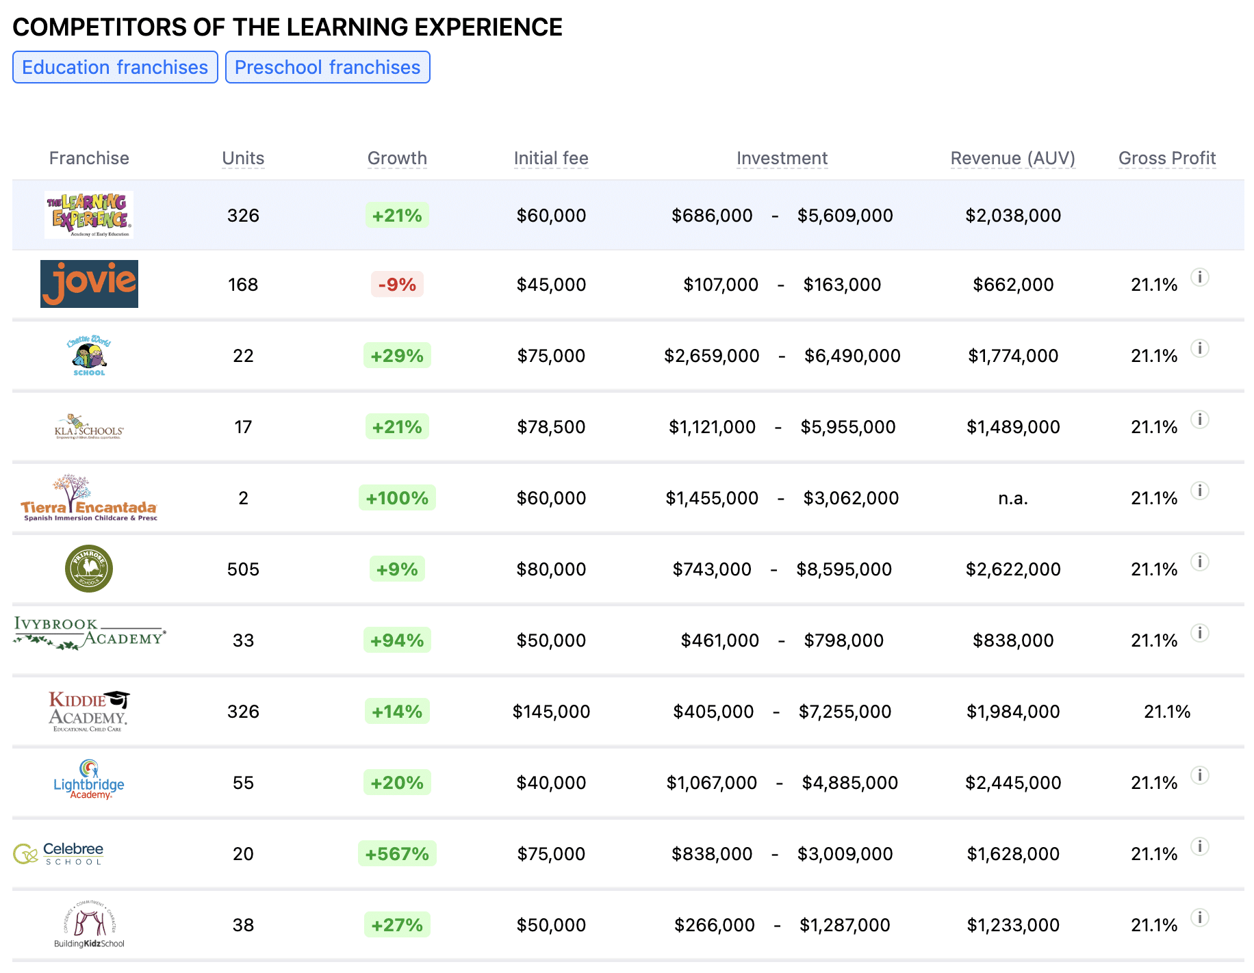Open the Preschool franchises tag
The width and height of the screenshot is (1254, 973).
pyautogui.click(x=327, y=67)
